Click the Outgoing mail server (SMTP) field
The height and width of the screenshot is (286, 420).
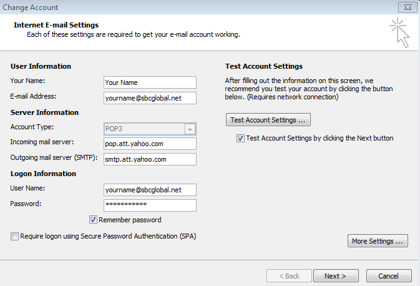coord(150,159)
